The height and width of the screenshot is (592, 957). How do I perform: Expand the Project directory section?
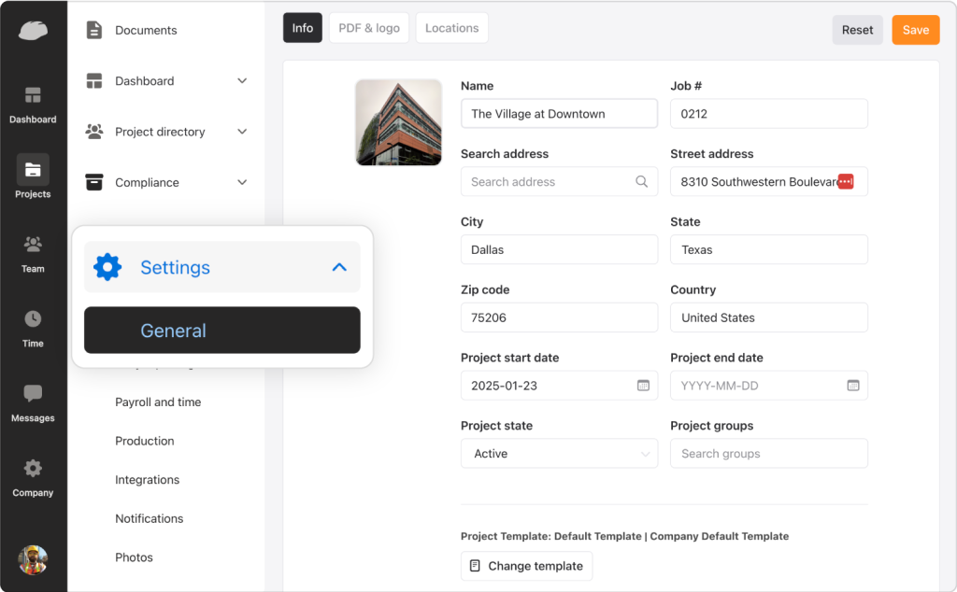pos(242,132)
